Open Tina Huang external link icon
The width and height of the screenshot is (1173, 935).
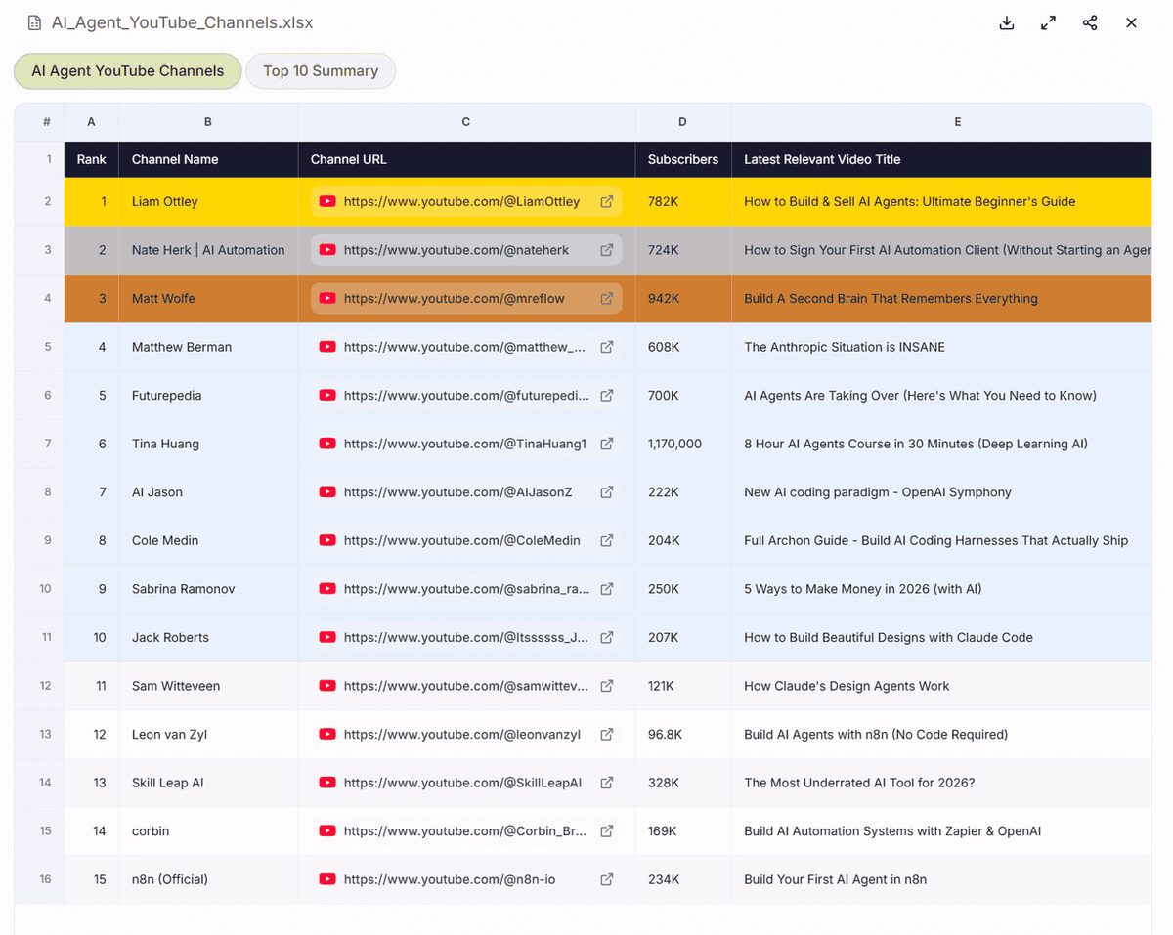click(x=607, y=444)
